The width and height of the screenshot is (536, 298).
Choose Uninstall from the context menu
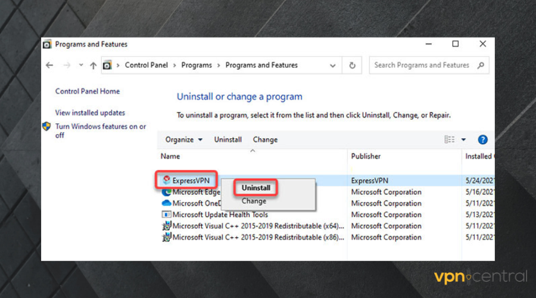point(255,188)
